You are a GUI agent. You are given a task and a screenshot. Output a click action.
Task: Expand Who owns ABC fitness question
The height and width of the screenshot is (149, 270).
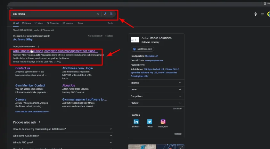(x=62, y=136)
